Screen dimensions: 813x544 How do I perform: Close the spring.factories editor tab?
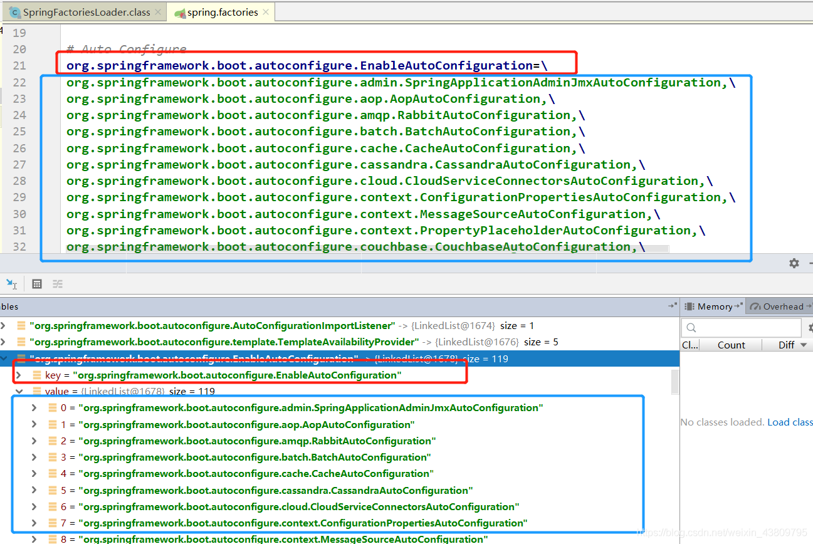[x=266, y=13]
